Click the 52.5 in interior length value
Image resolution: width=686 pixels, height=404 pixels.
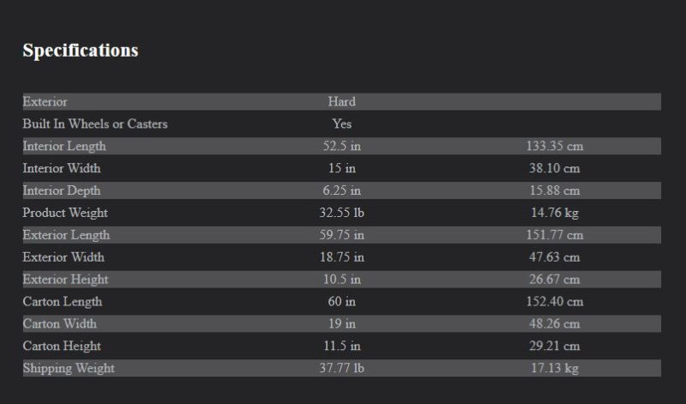[341, 147]
